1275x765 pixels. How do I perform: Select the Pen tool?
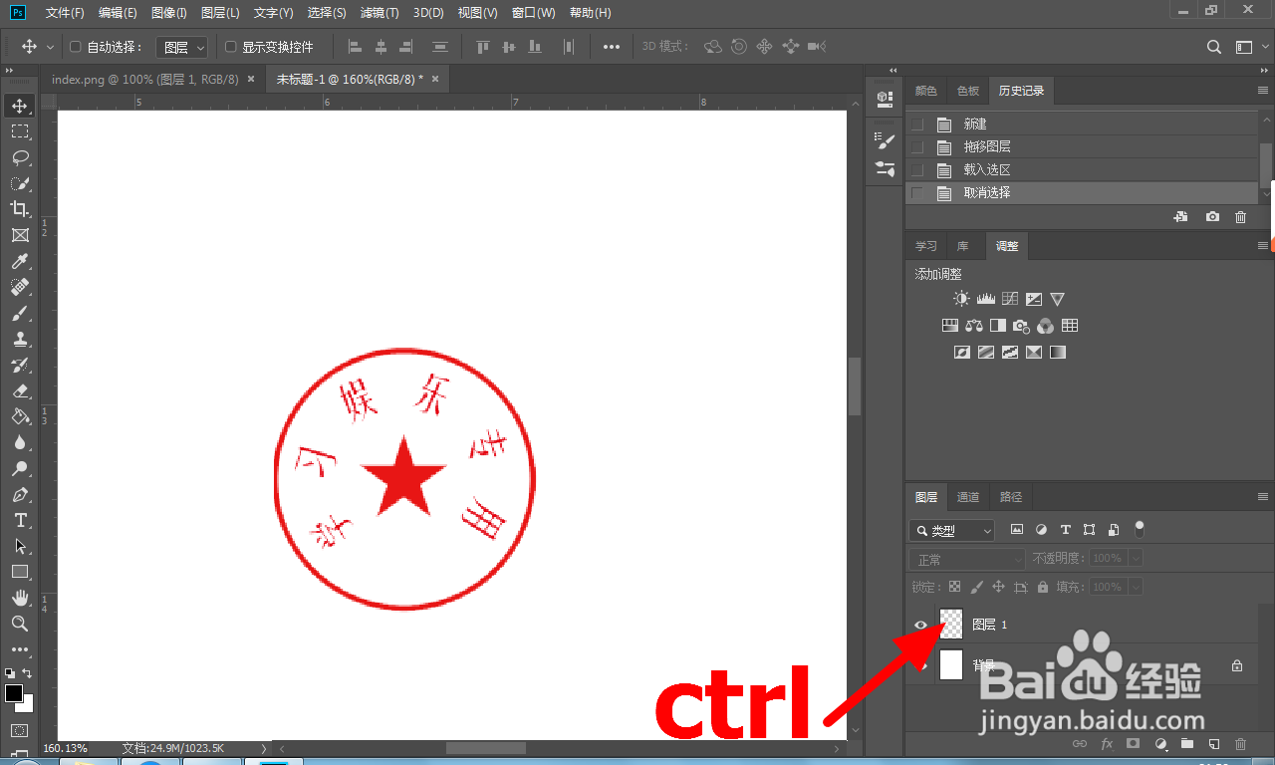20,494
